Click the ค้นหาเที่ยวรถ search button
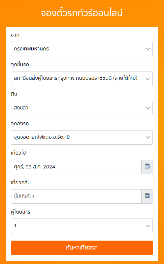 pos(82,248)
